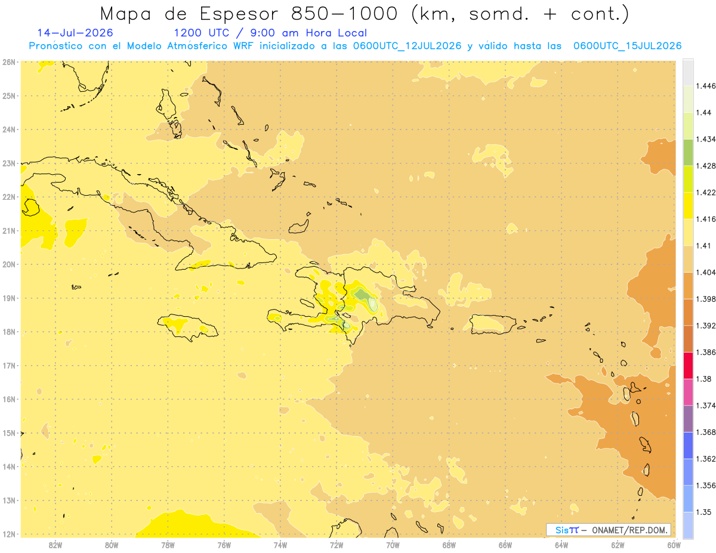Click the legend value '1.374'
This screenshot has height=553, width=716.
pos(705,406)
